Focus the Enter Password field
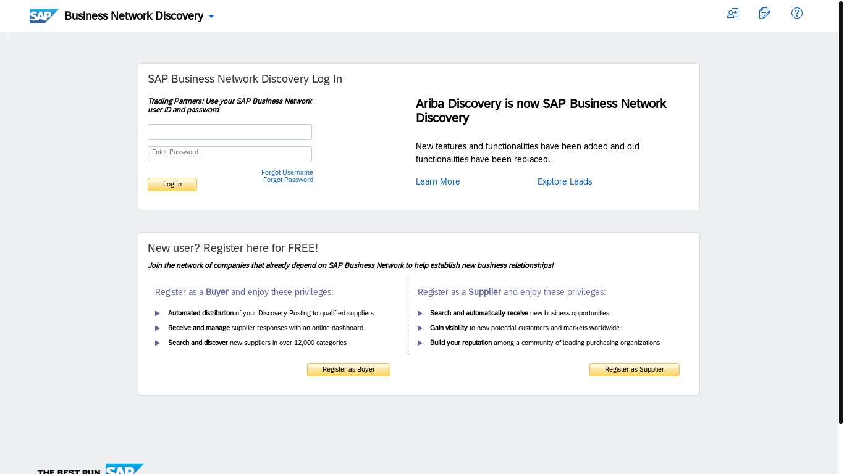 point(230,154)
